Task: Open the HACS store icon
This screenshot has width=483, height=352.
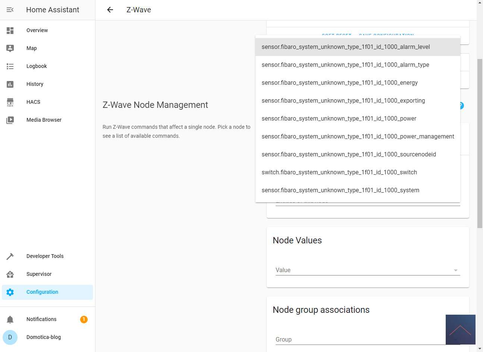Action: click(x=10, y=102)
